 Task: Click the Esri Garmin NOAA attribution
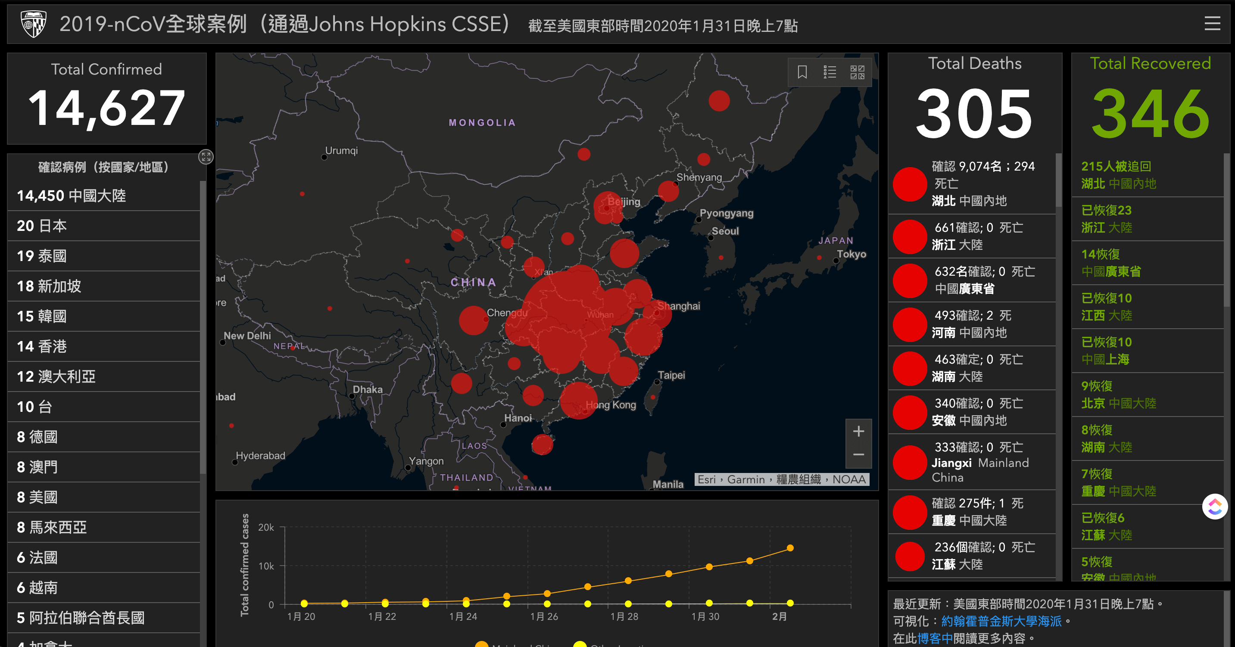(x=782, y=479)
